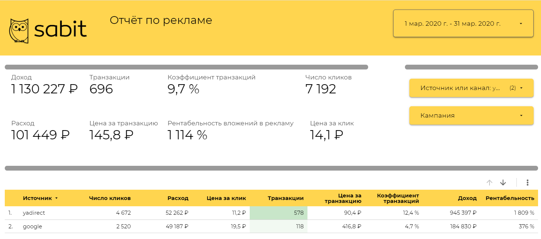Image resolution: width=541 pixels, height=239 pixels.
Task: Click the Транзакции scorecard value 696
Action: point(101,89)
